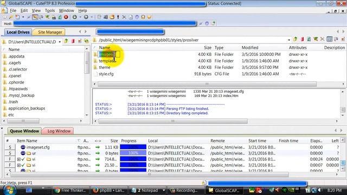Click the remote file list horizontal scrollbar
347x195 pixels.
[x=207, y=84]
